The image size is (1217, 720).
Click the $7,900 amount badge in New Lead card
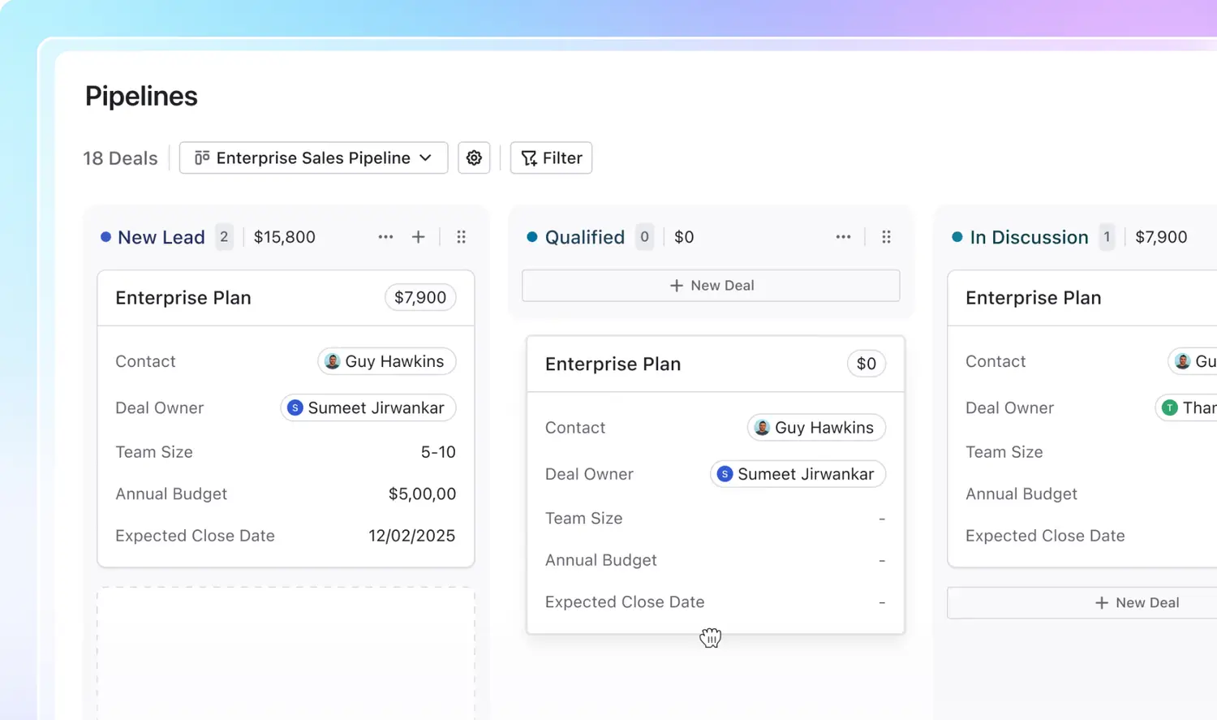[419, 298]
